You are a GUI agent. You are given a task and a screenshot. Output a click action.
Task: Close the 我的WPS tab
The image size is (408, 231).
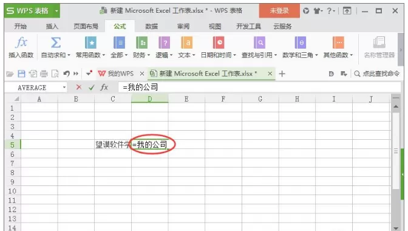tap(142, 74)
